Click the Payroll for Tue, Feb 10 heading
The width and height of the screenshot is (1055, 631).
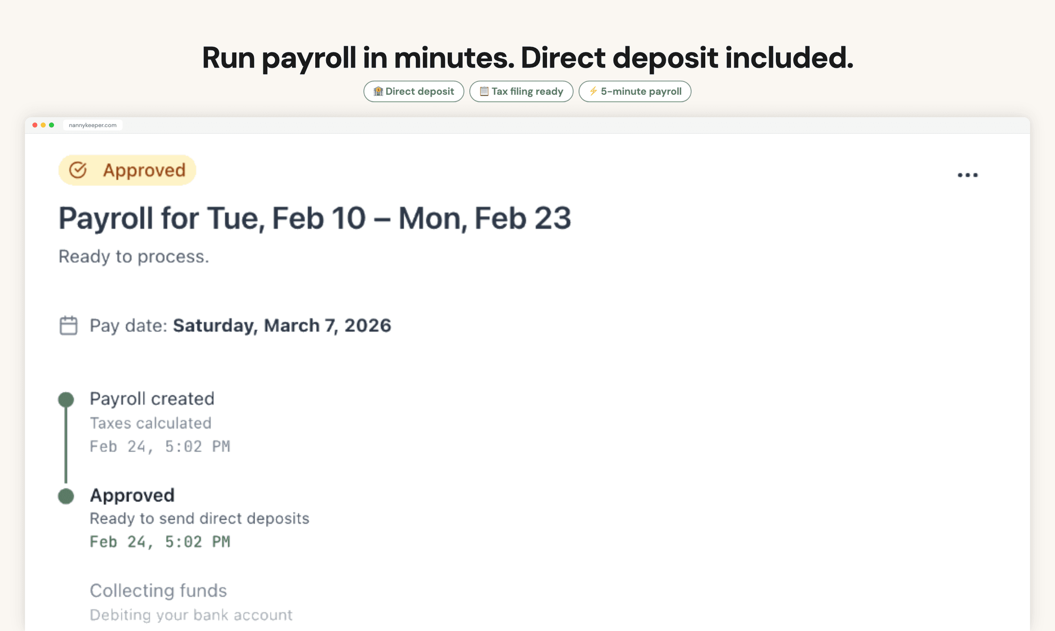click(x=315, y=218)
